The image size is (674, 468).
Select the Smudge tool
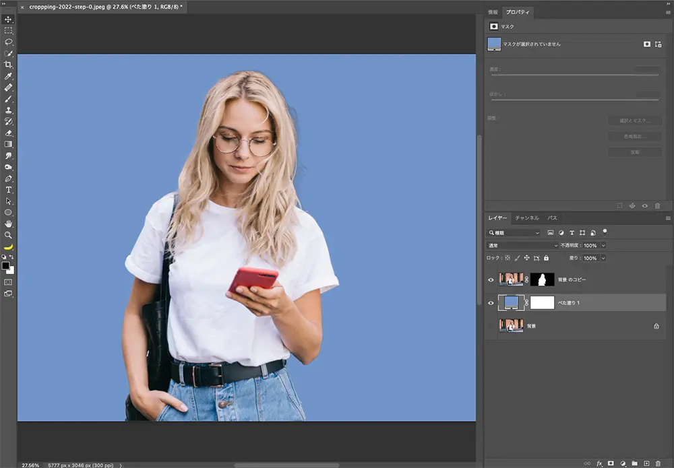8,156
